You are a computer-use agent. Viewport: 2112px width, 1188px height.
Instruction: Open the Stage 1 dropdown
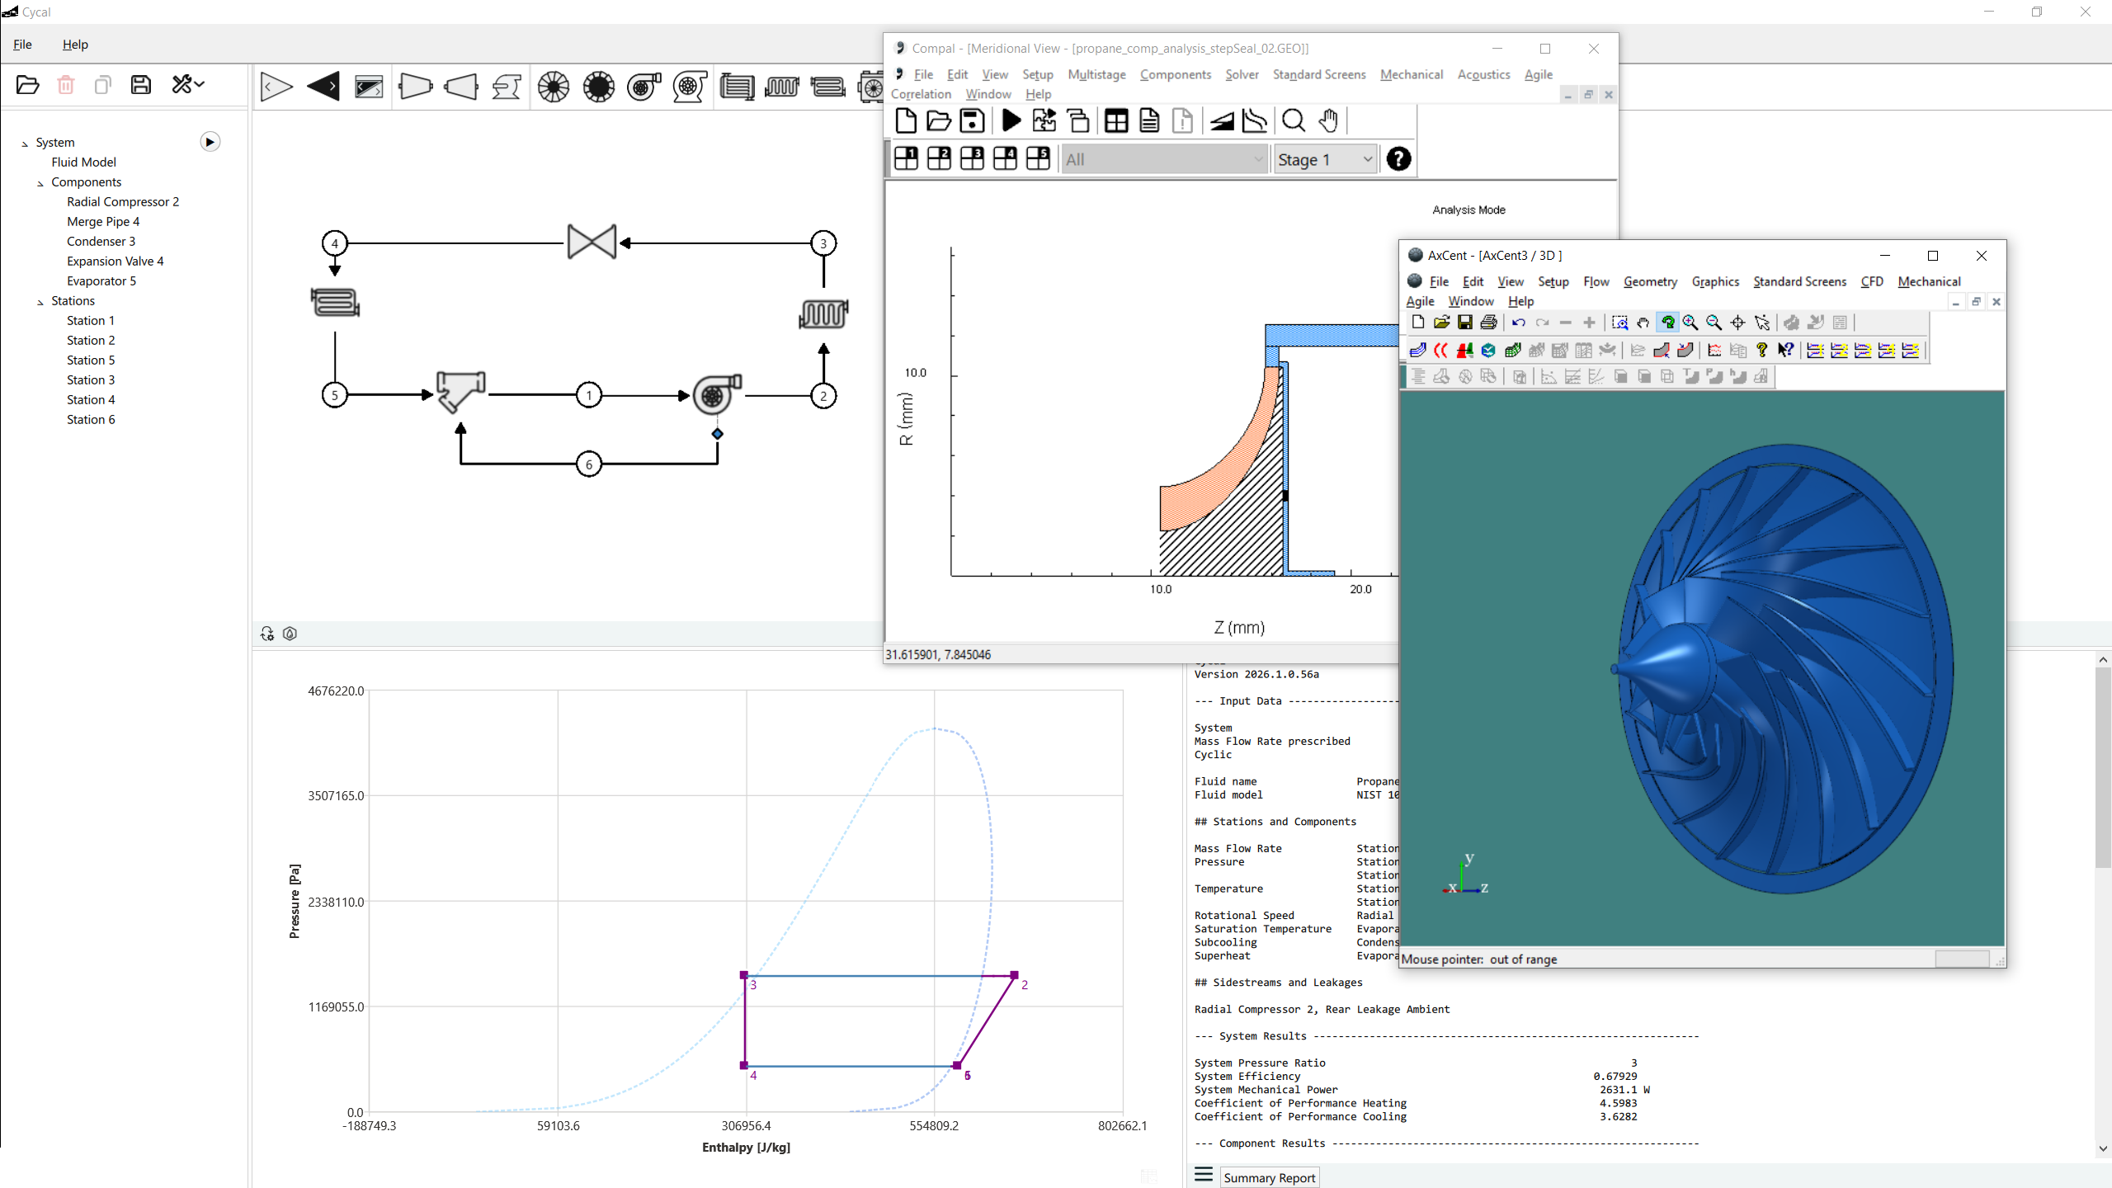[x=1325, y=159]
